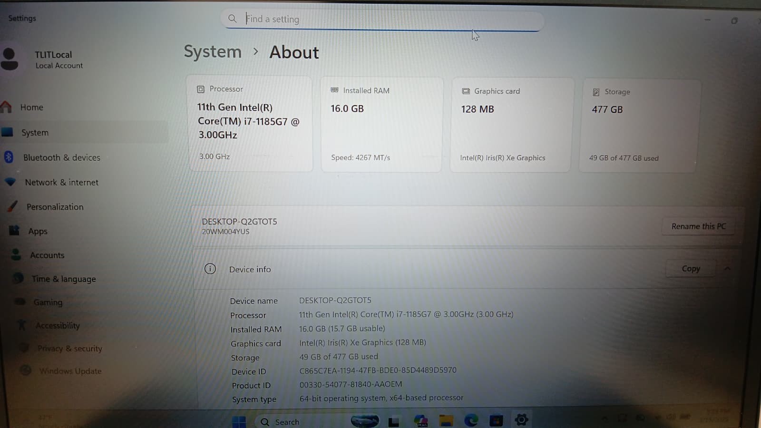Click the System type value text
The width and height of the screenshot is (761, 428).
pos(381,398)
